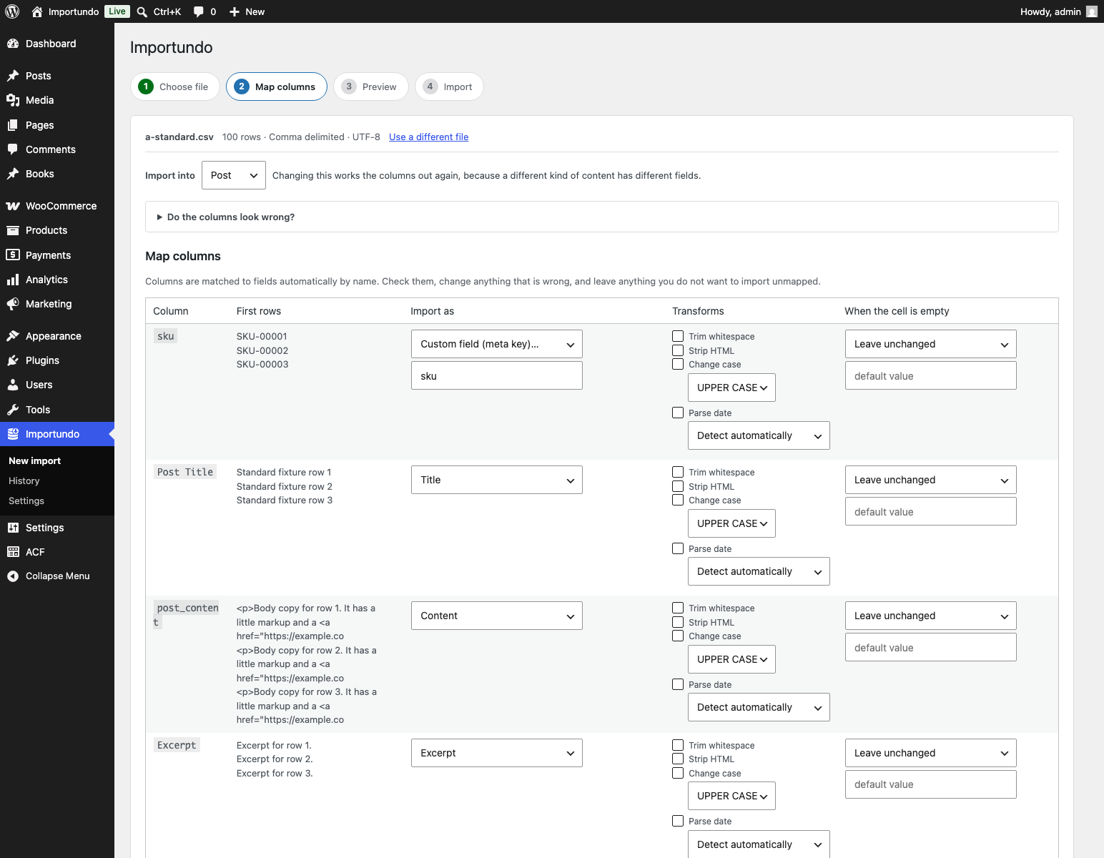Click the Ctrl+K command palette shortcut
Screen dimensions: 1104x858
click(167, 11)
